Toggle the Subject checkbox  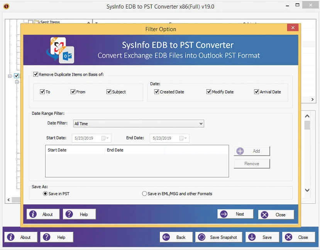[109, 92]
